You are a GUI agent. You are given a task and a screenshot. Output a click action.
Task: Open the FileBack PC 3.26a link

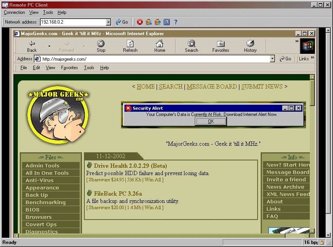coord(118,194)
